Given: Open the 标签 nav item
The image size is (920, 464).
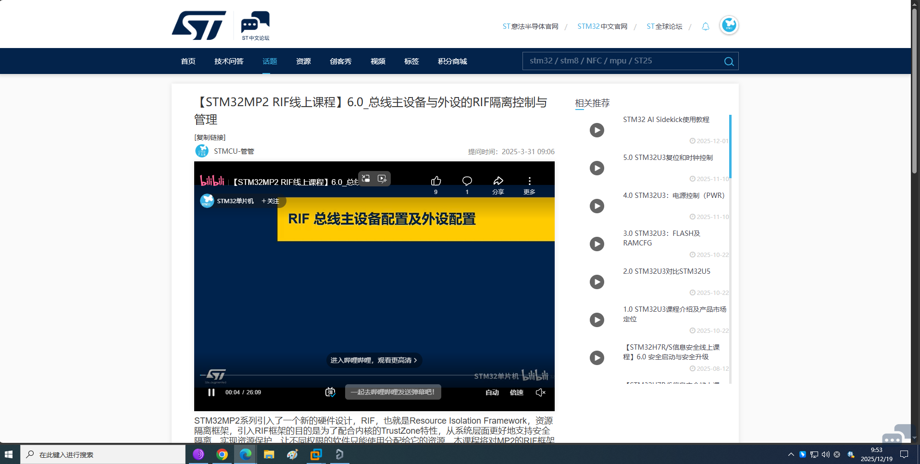Looking at the screenshot, I should 411,61.
